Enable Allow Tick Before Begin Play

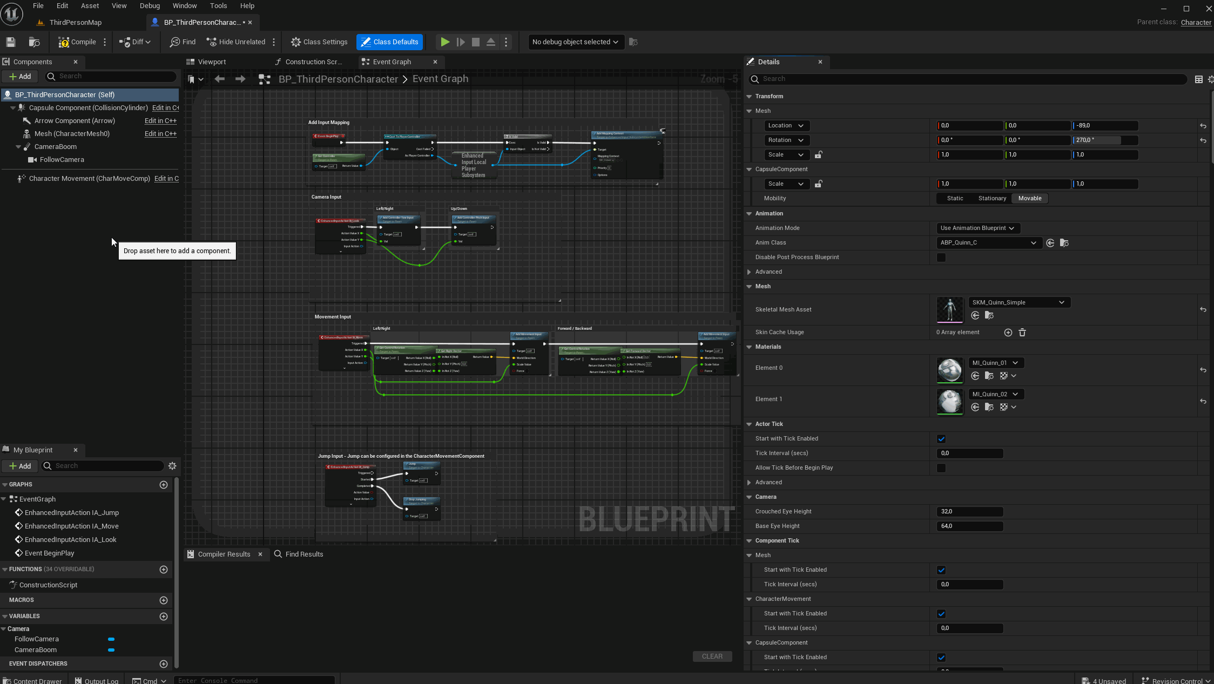941,468
